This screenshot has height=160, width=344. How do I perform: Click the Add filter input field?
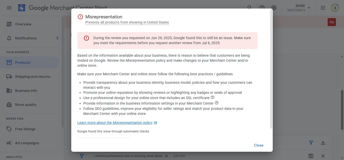tap(179, 156)
